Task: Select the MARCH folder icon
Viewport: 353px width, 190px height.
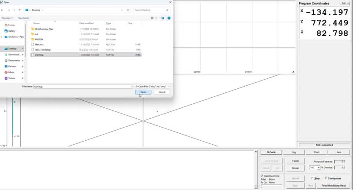Action: coord(33,39)
